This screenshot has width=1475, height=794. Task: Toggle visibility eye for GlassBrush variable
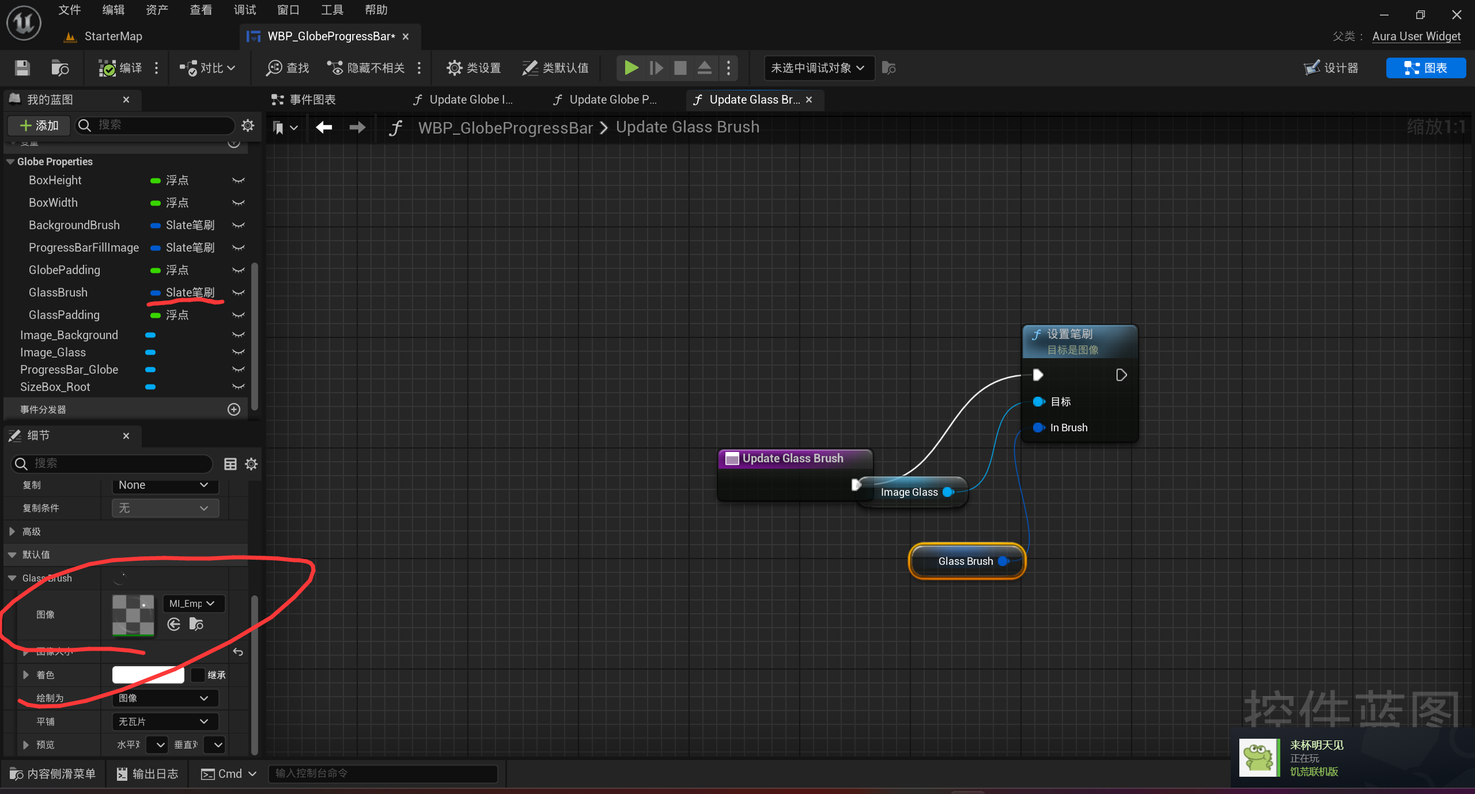pos(238,292)
